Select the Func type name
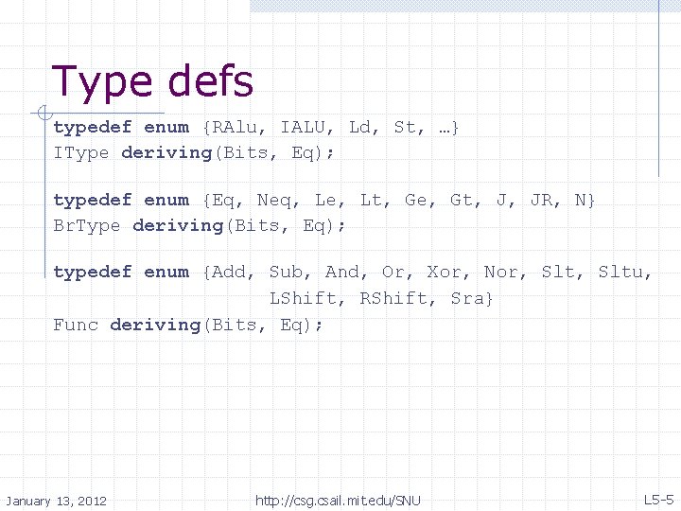Viewport: 681px width, 511px height. pyautogui.click(x=76, y=325)
